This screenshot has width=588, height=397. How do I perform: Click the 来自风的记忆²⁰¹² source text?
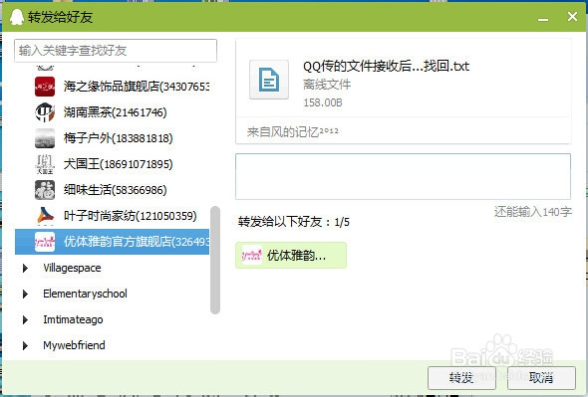[292, 131]
